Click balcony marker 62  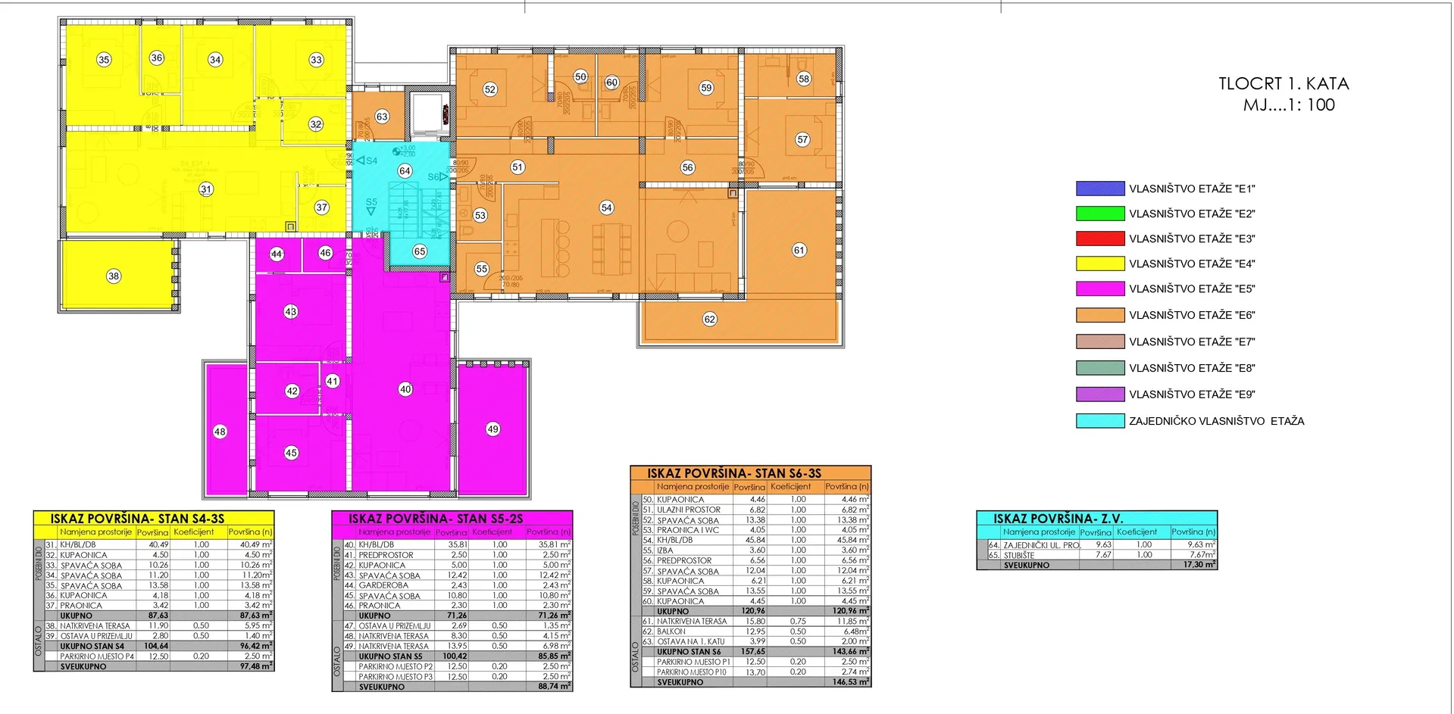tap(709, 320)
